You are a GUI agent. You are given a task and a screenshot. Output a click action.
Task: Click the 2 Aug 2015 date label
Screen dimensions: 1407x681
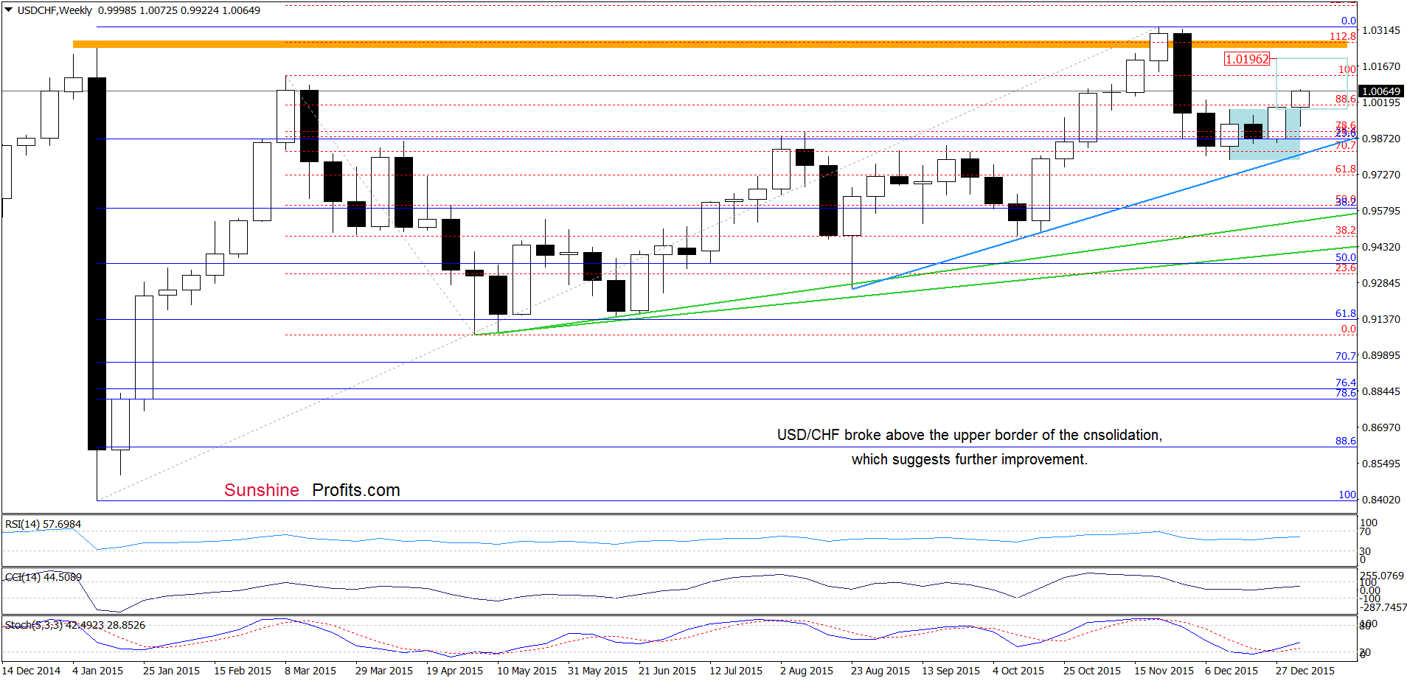click(807, 671)
